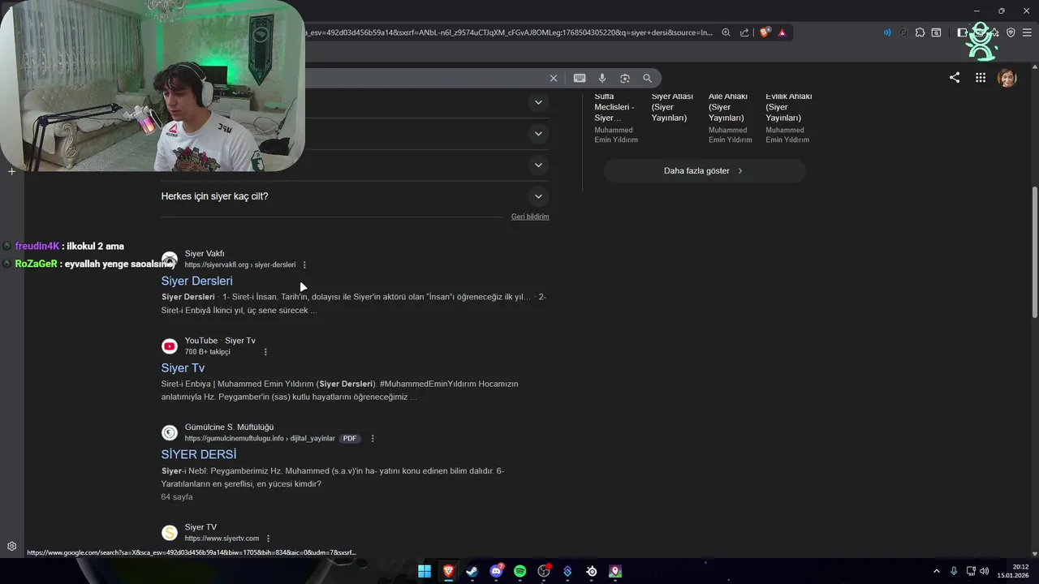Screen dimensions: 1039x584
Task: Share this page via address bar share icon
Action: point(745,32)
